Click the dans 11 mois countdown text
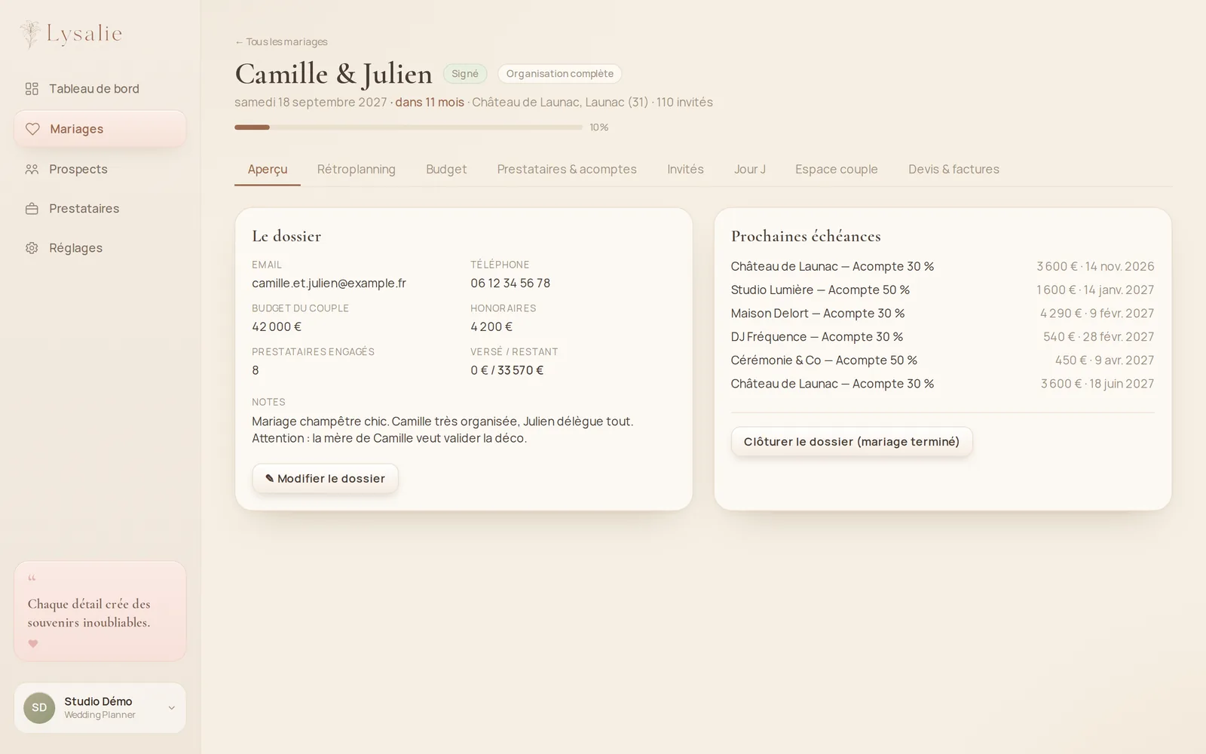Screen dimensions: 1206x754 coord(430,103)
